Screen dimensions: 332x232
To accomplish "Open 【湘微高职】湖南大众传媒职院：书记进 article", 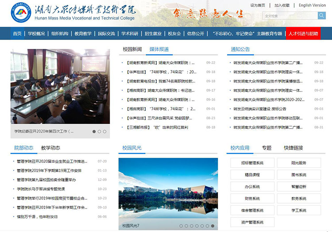I will [161, 90].
